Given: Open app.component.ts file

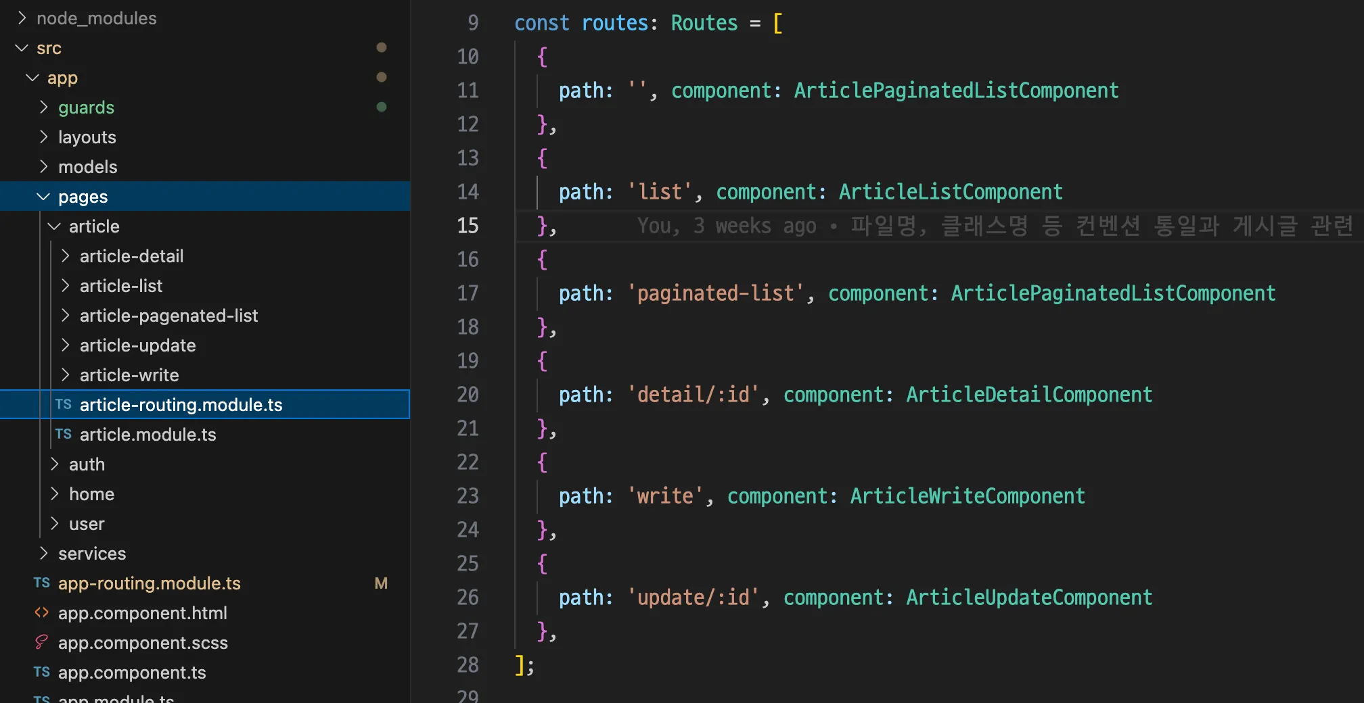Looking at the screenshot, I should [x=132, y=673].
